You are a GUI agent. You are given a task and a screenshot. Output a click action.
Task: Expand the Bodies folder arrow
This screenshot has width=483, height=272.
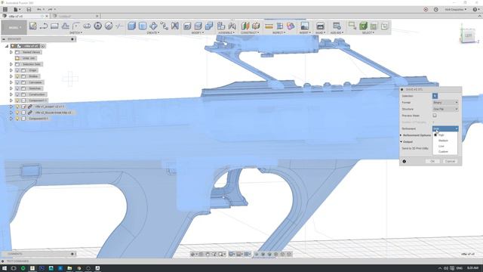pos(11,76)
